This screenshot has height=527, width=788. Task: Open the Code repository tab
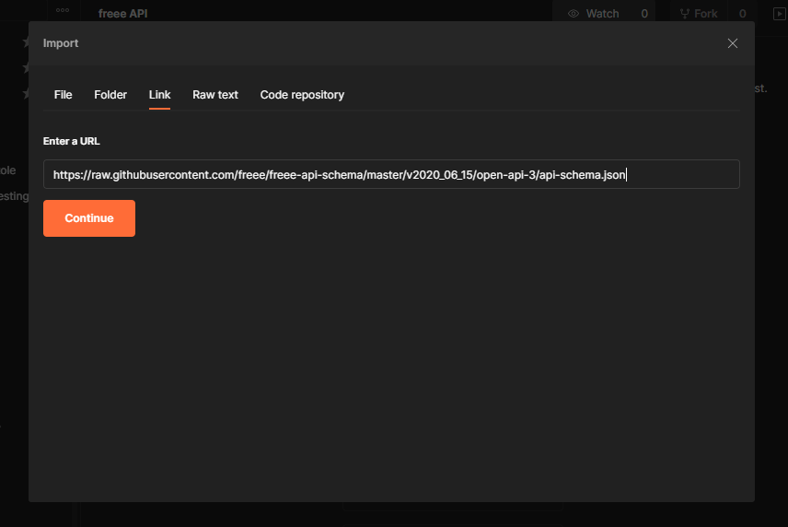point(302,95)
